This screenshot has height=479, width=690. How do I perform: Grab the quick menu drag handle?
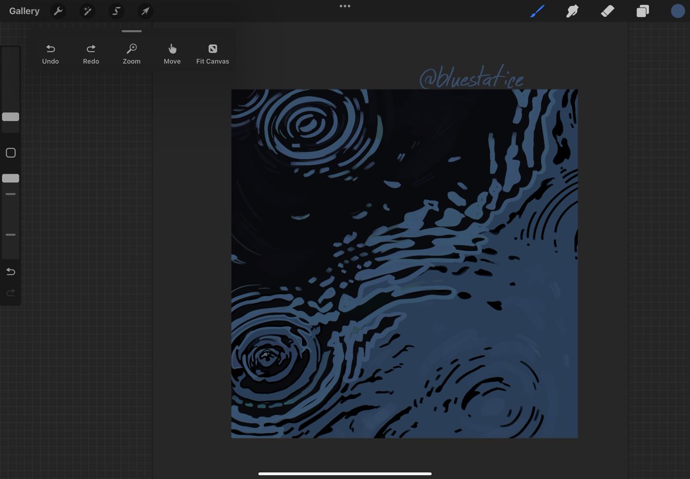(132, 31)
